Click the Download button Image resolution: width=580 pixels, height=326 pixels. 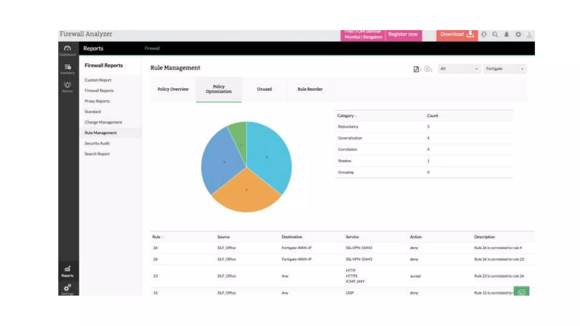(x=457, y=35)
